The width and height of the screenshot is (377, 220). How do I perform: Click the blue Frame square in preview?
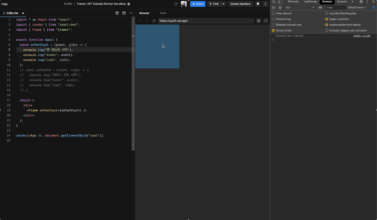(157, 47)
